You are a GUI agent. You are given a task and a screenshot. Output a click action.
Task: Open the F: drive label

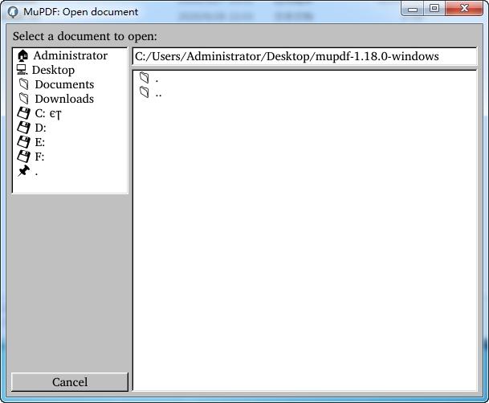(39, 157)
